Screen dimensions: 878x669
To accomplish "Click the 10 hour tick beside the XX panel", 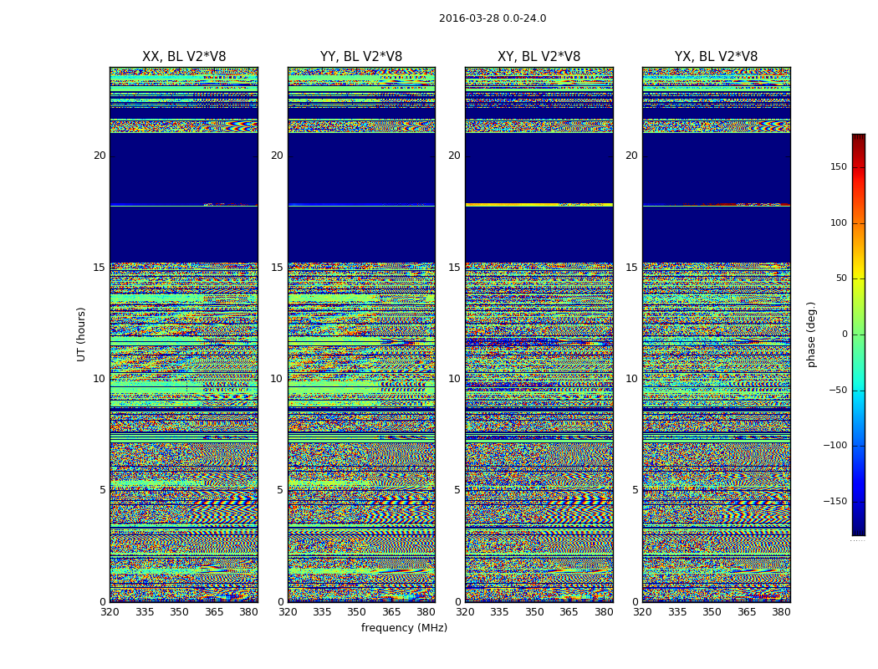I will pyautogui.click(x=100, y=379).
